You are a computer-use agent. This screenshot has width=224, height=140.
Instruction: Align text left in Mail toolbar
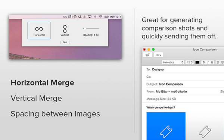pos(218,62)
